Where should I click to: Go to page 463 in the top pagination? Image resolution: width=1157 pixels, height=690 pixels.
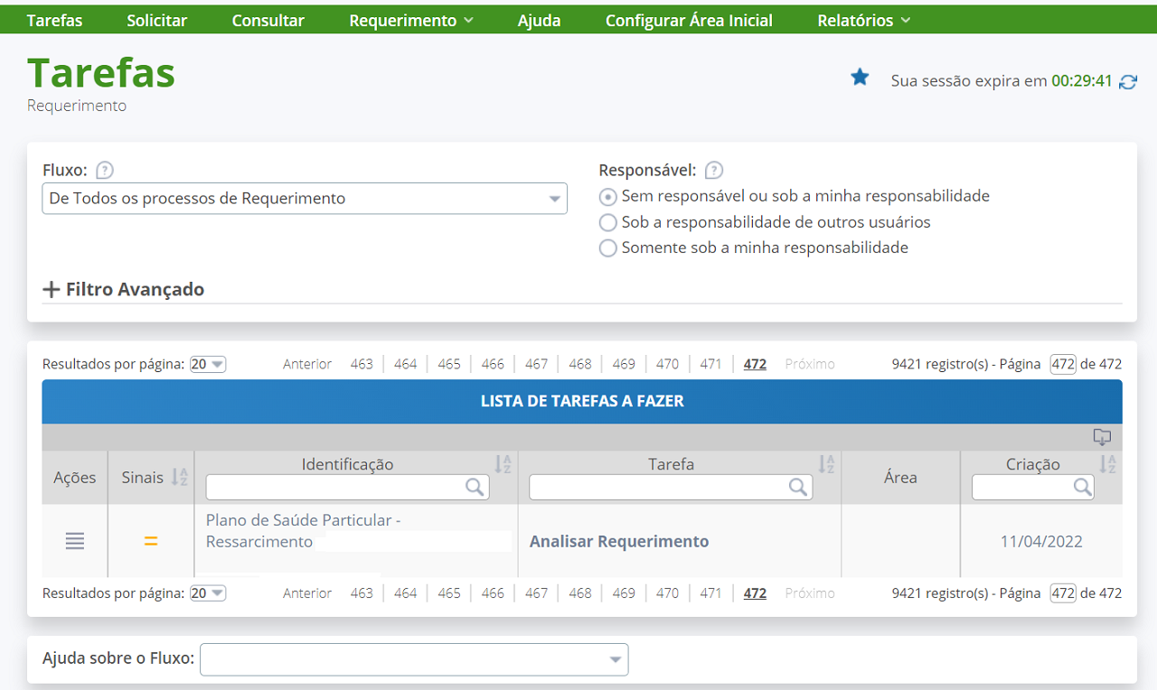362,365
